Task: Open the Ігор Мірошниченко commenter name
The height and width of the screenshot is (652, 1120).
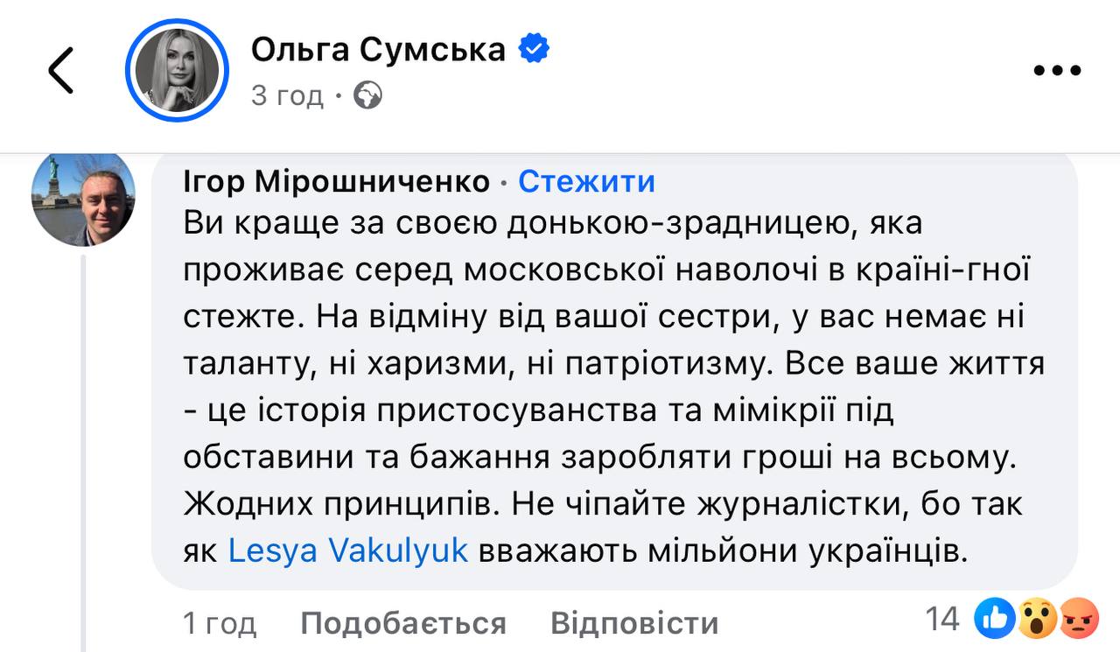Action: 337,181
